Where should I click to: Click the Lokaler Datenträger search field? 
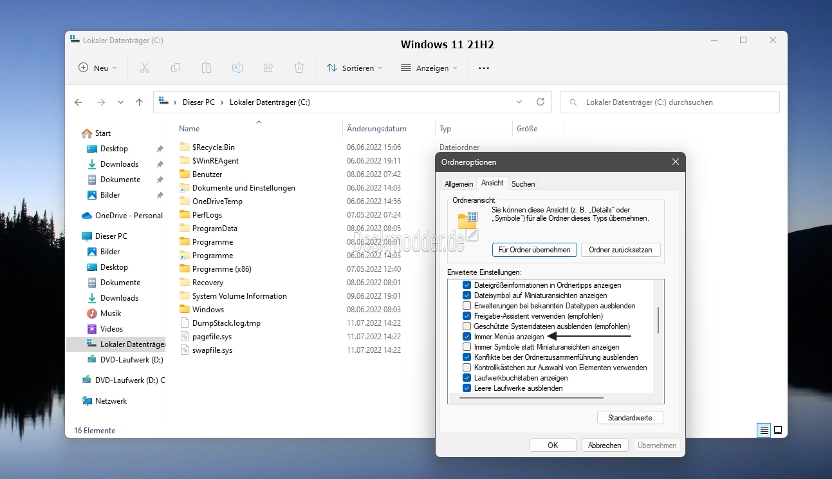tap(670, 102)
